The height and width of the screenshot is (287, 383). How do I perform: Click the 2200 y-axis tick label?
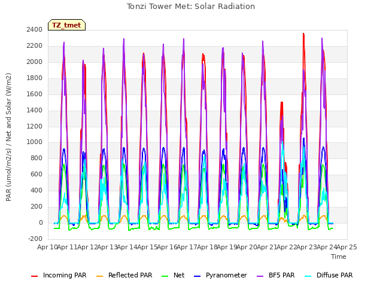click(35, 45)
